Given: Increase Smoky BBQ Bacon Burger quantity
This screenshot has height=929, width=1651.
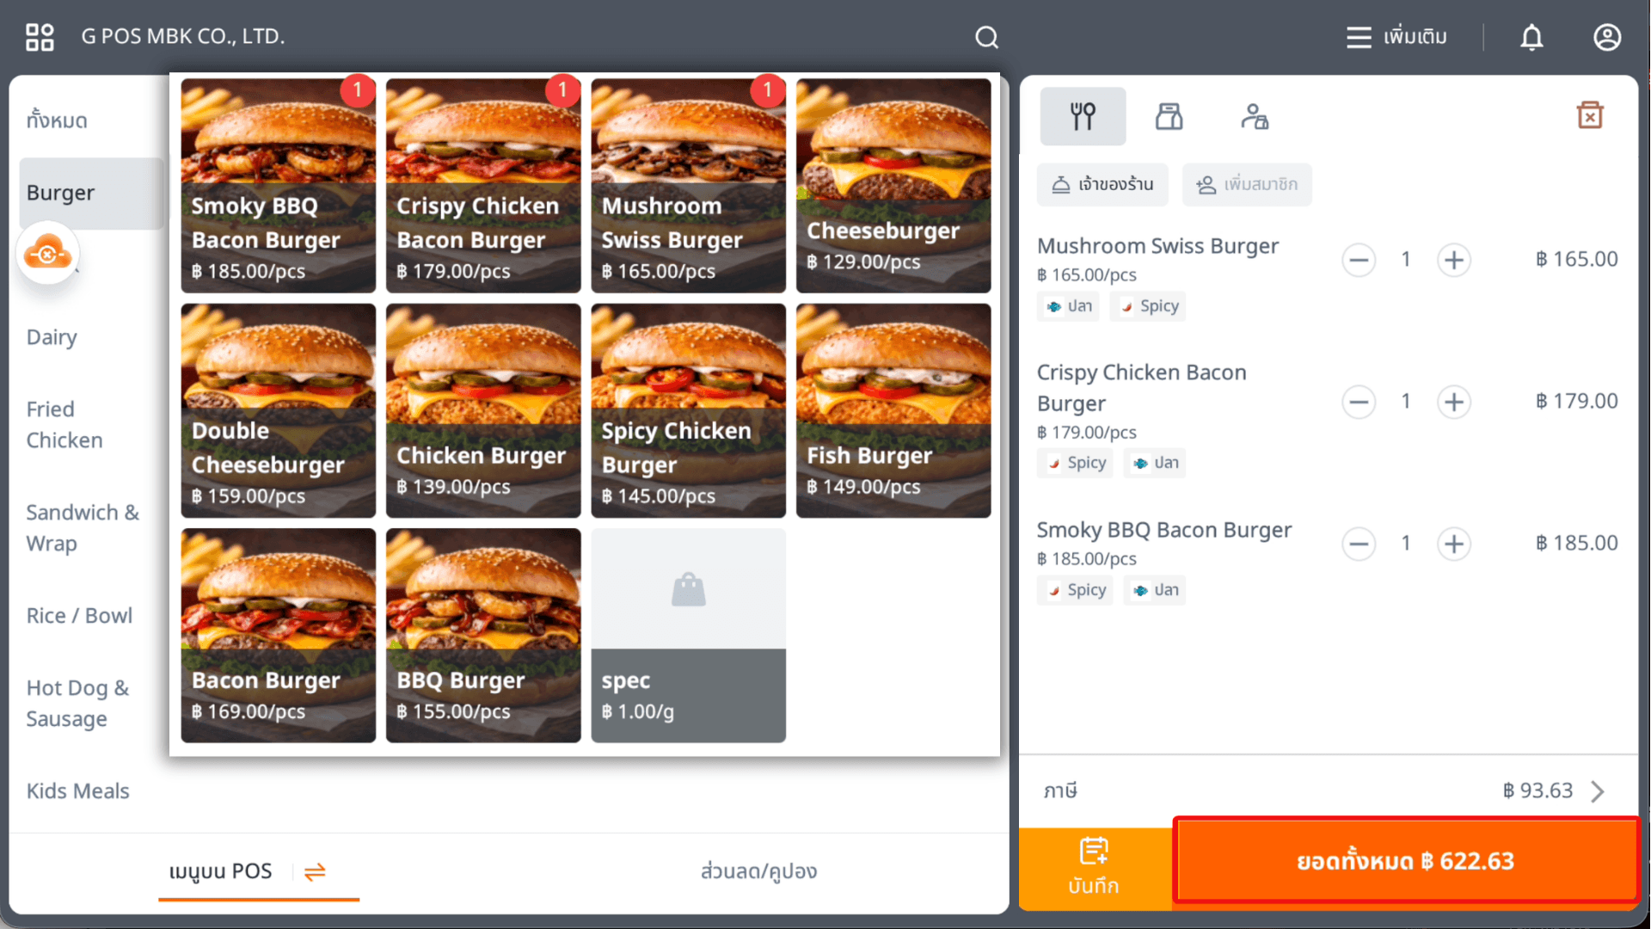Looking at the screenshot, I should (1453, 544).
